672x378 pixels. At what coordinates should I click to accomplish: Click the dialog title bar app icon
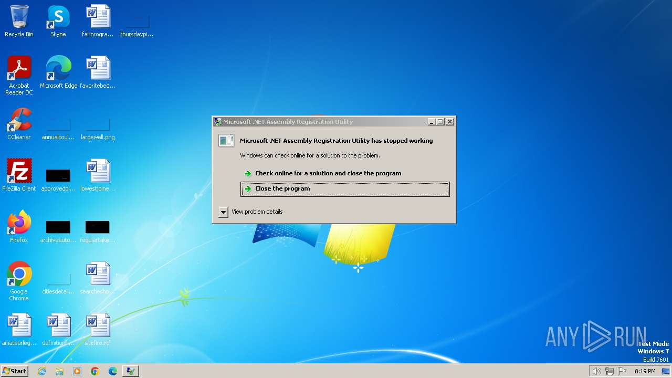coord(218,122)
